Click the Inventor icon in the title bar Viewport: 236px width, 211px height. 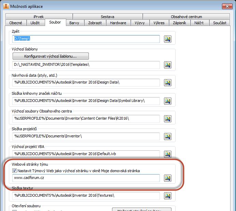(6, 6)
